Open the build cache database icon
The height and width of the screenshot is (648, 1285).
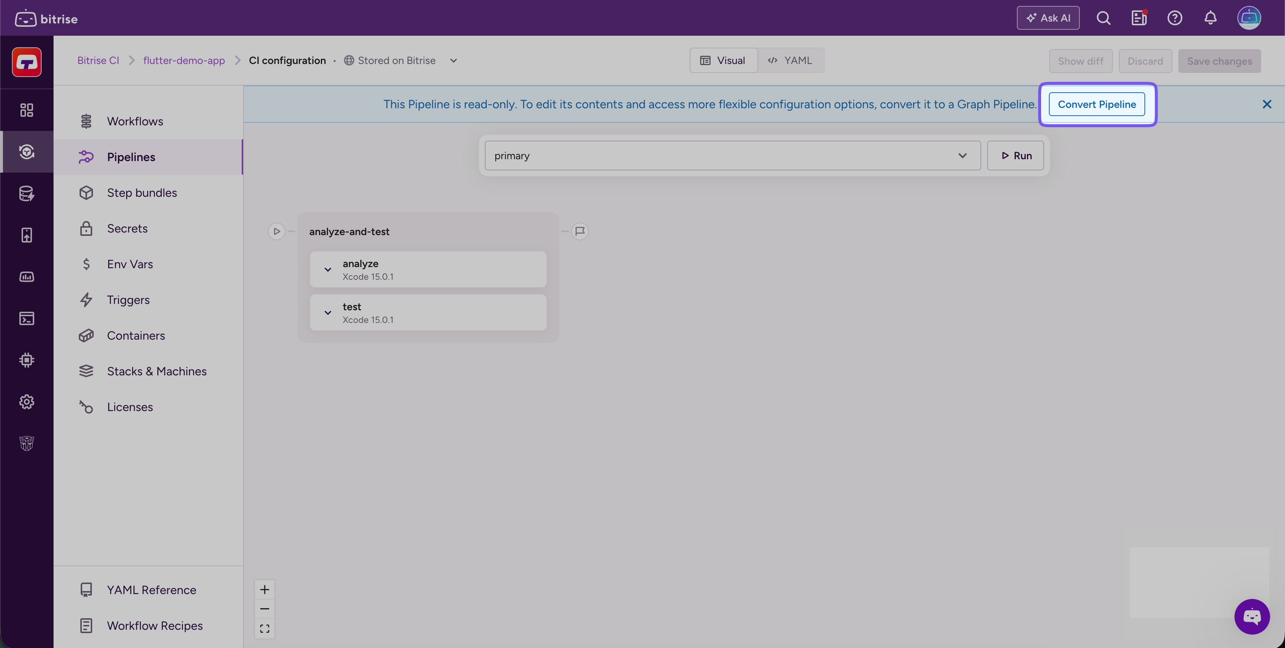tap(27, 193)
